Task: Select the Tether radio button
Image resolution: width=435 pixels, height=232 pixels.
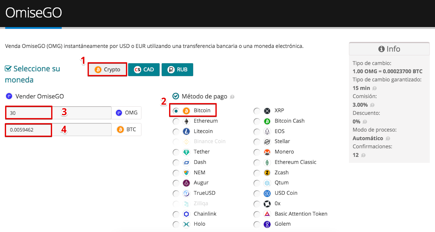Action: 176,152
